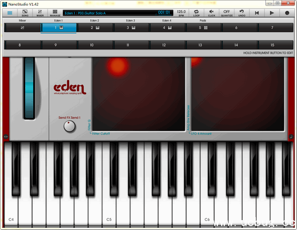297x230 pixels.
Task: Toggle the metronome Click
Action: click(212, 12)
